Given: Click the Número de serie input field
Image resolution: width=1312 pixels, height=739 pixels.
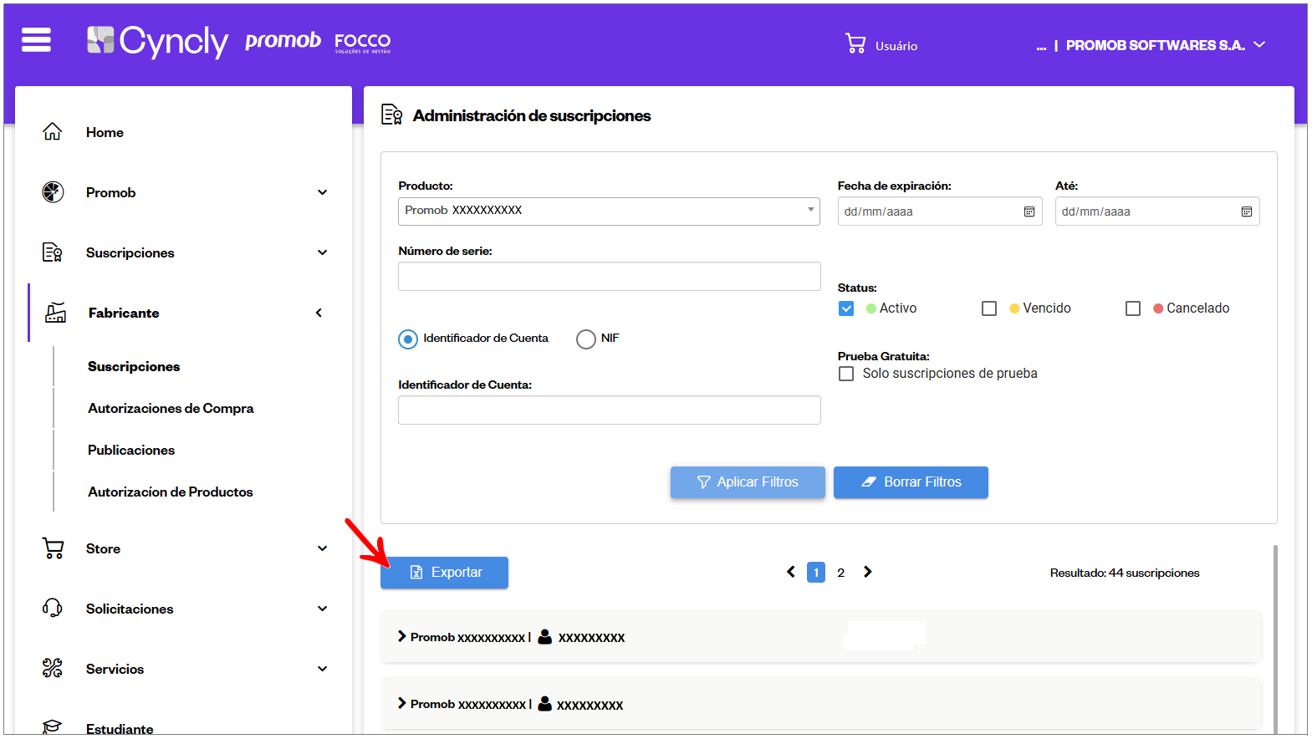Looking at the screenshot, I should tap(609, 277).
